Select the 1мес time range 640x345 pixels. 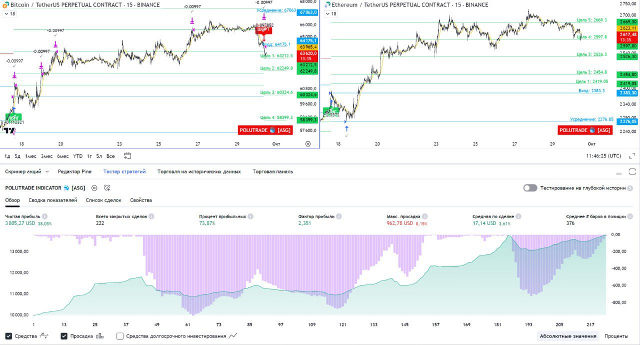click(x=30, y=156)
